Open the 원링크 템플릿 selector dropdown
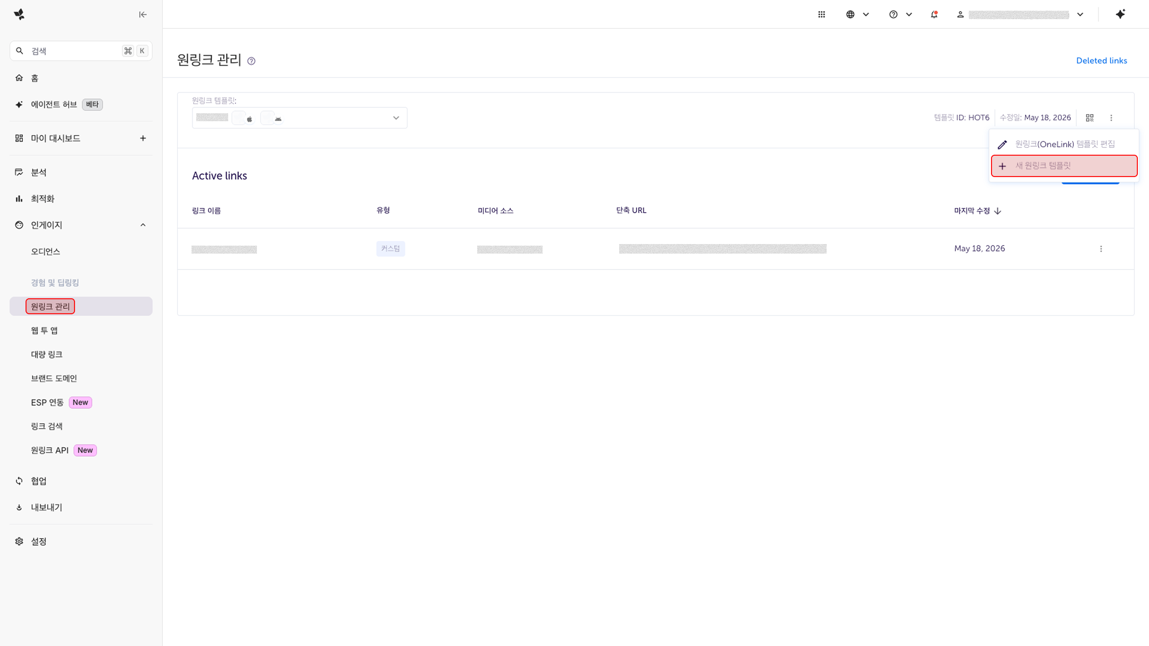Viewport: 1149px width, 646px height. click(299, 118)
